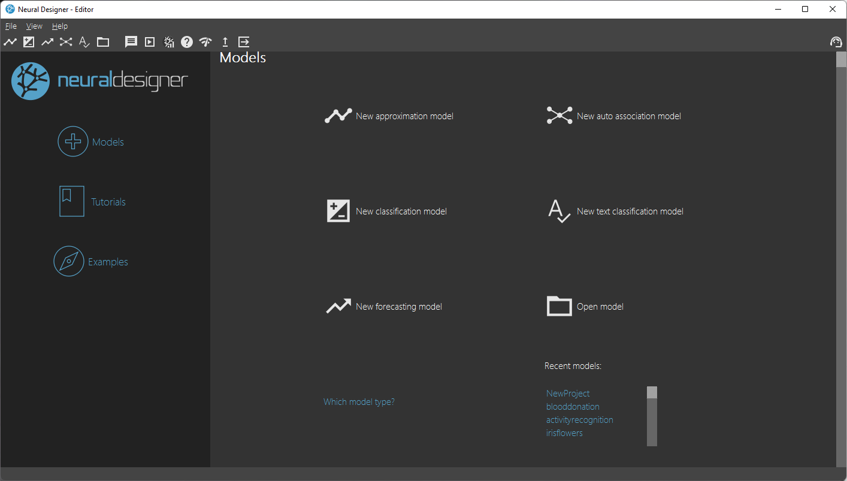Switch to the Tutorials sidebar section
847x481 pixels.
coord(108,201)
